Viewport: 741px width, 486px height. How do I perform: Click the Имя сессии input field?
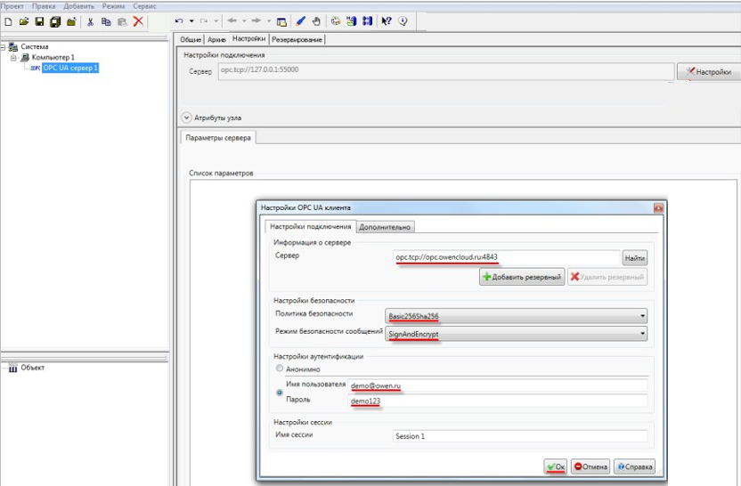tap(519, 437)
